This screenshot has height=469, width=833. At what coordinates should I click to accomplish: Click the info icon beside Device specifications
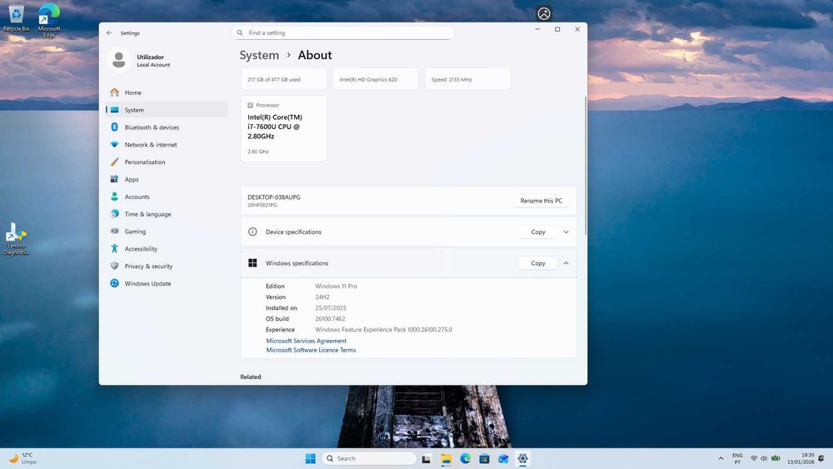pyautogui.click(x=252, y=232)
